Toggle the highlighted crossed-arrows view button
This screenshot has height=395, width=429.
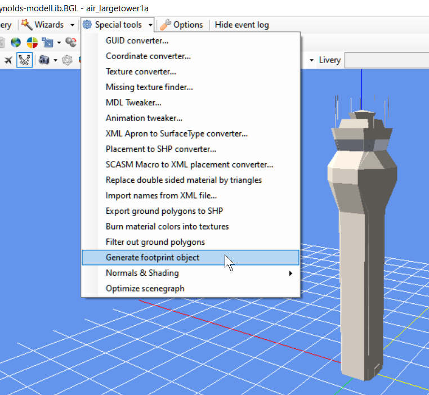(x=24, y=60)
